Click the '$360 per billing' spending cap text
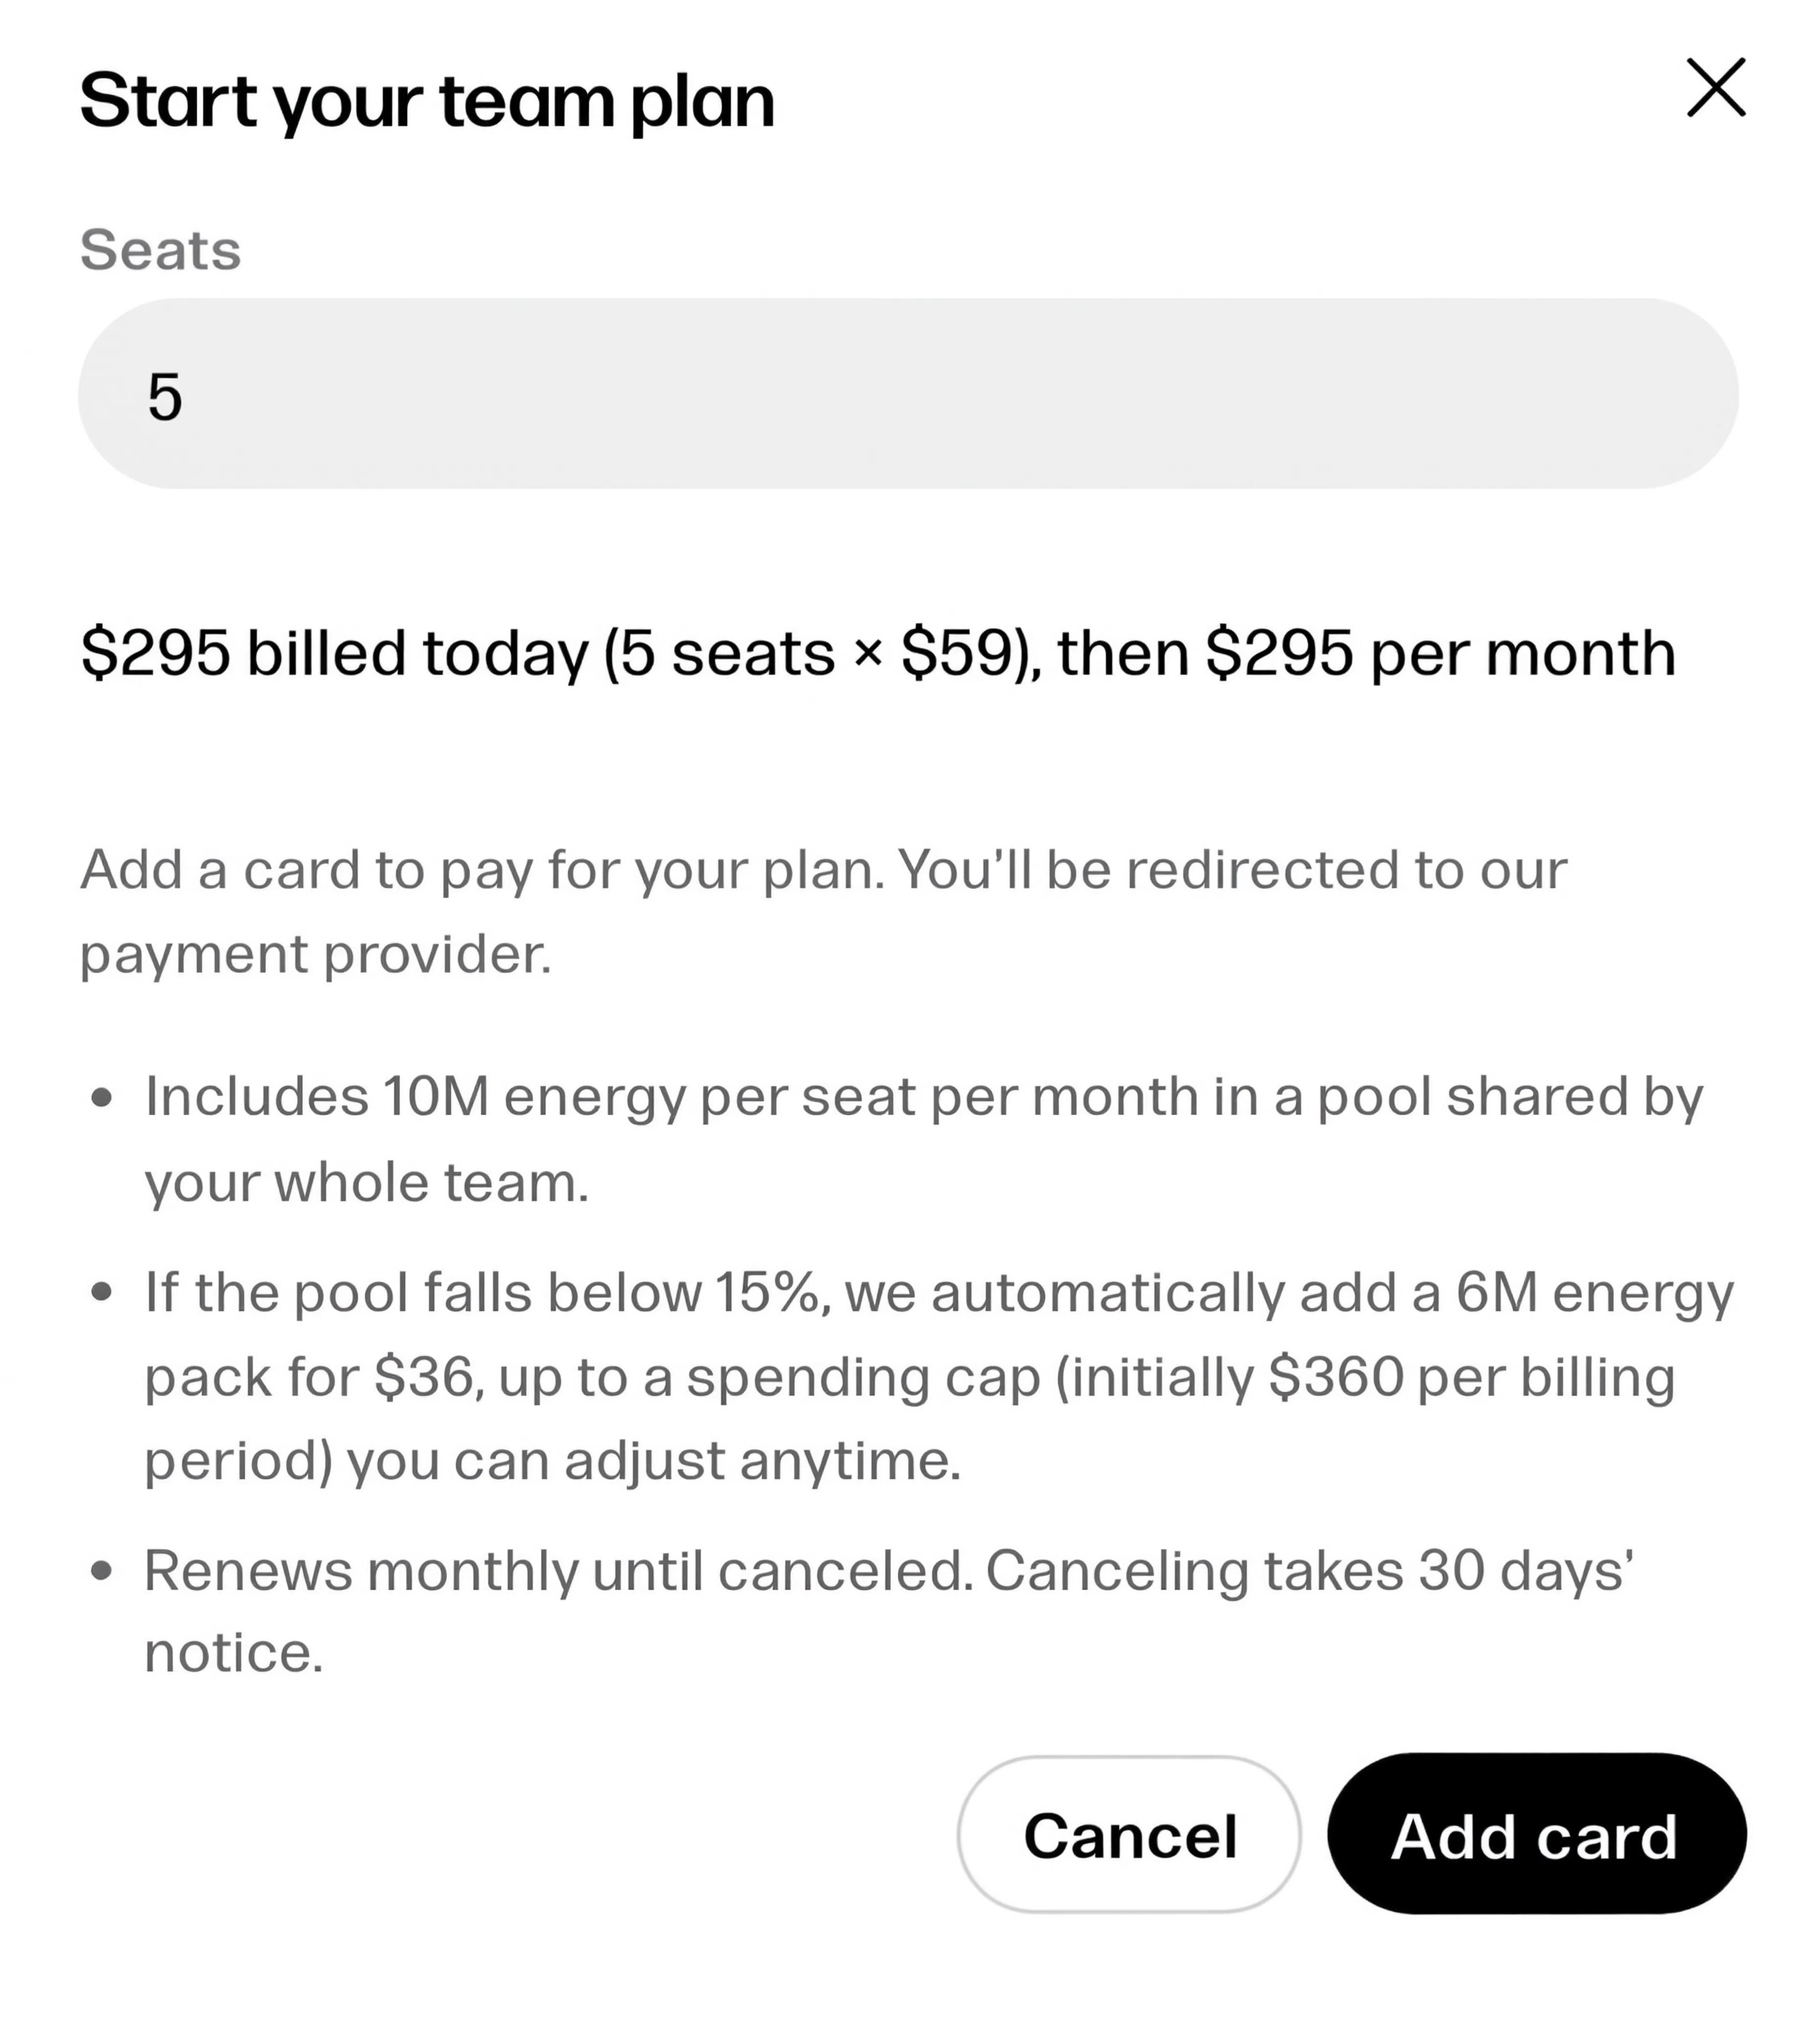 1471,1377
